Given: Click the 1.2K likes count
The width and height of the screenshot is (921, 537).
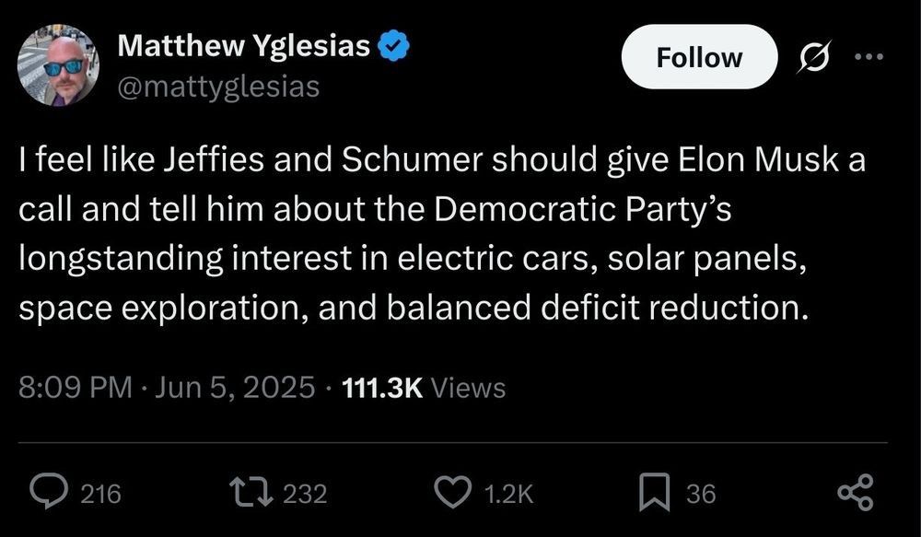Looking at the screenshot, I should click(x=507, y=495).
